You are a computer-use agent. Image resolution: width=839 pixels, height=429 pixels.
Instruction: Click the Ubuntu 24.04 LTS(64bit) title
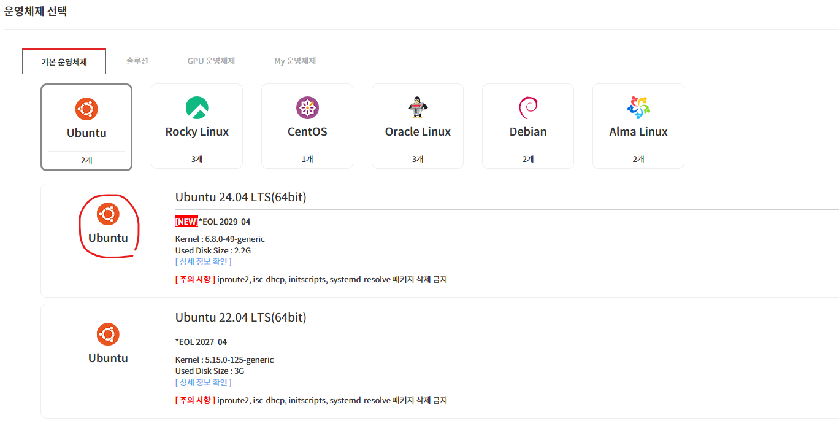coord(241,197)
